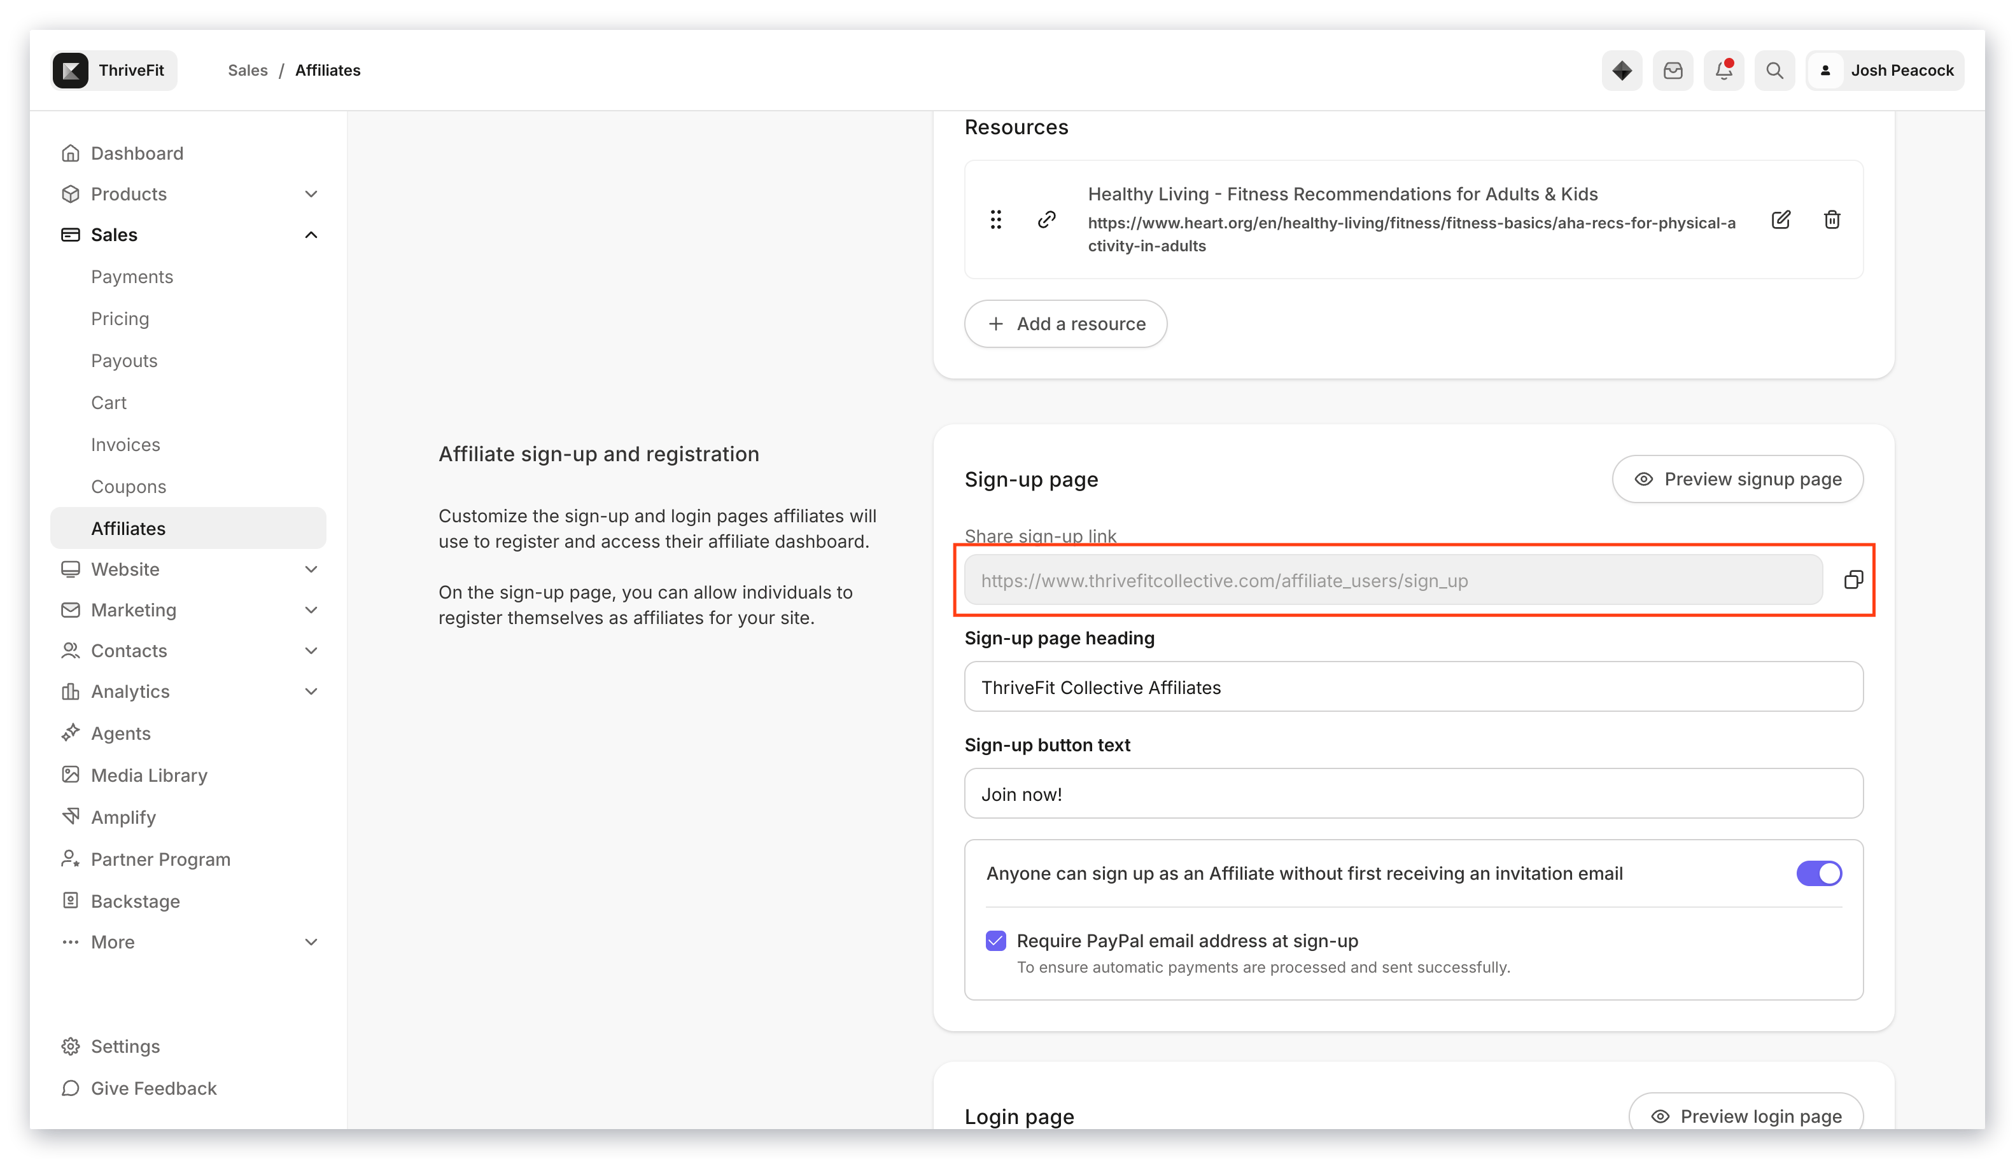Uncheck Require PayPal email address checkbox
This screenshot has height=1159, width=2015.
point(995,941)
